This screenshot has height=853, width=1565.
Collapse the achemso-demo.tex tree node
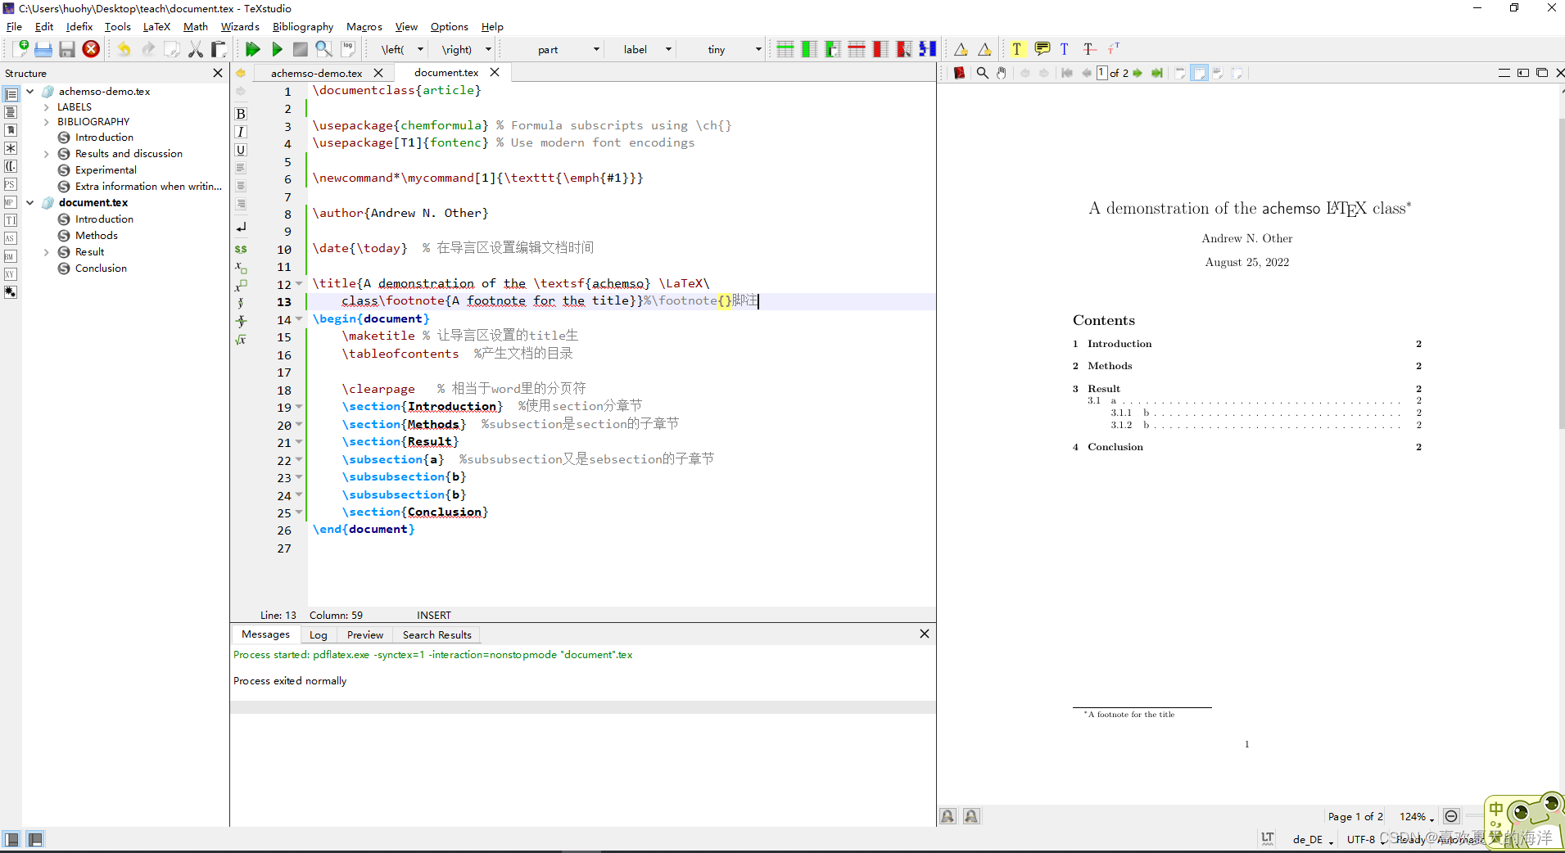pyautogui.click(x=30, y=91)
